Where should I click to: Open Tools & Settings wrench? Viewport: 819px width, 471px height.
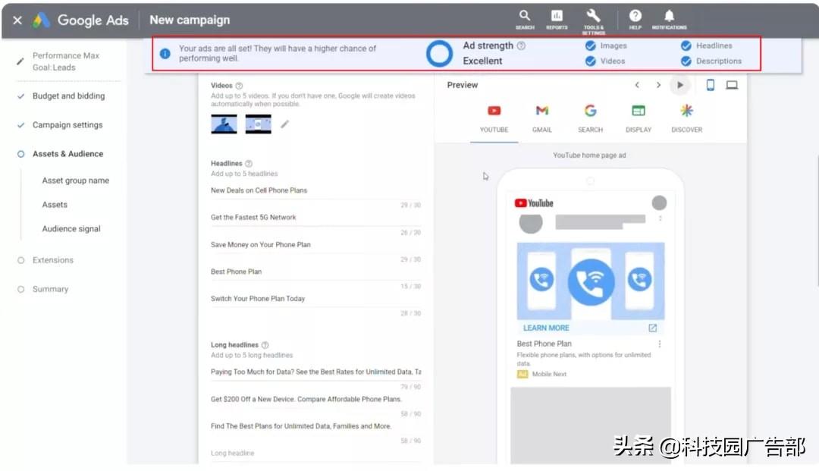point(593,21)
